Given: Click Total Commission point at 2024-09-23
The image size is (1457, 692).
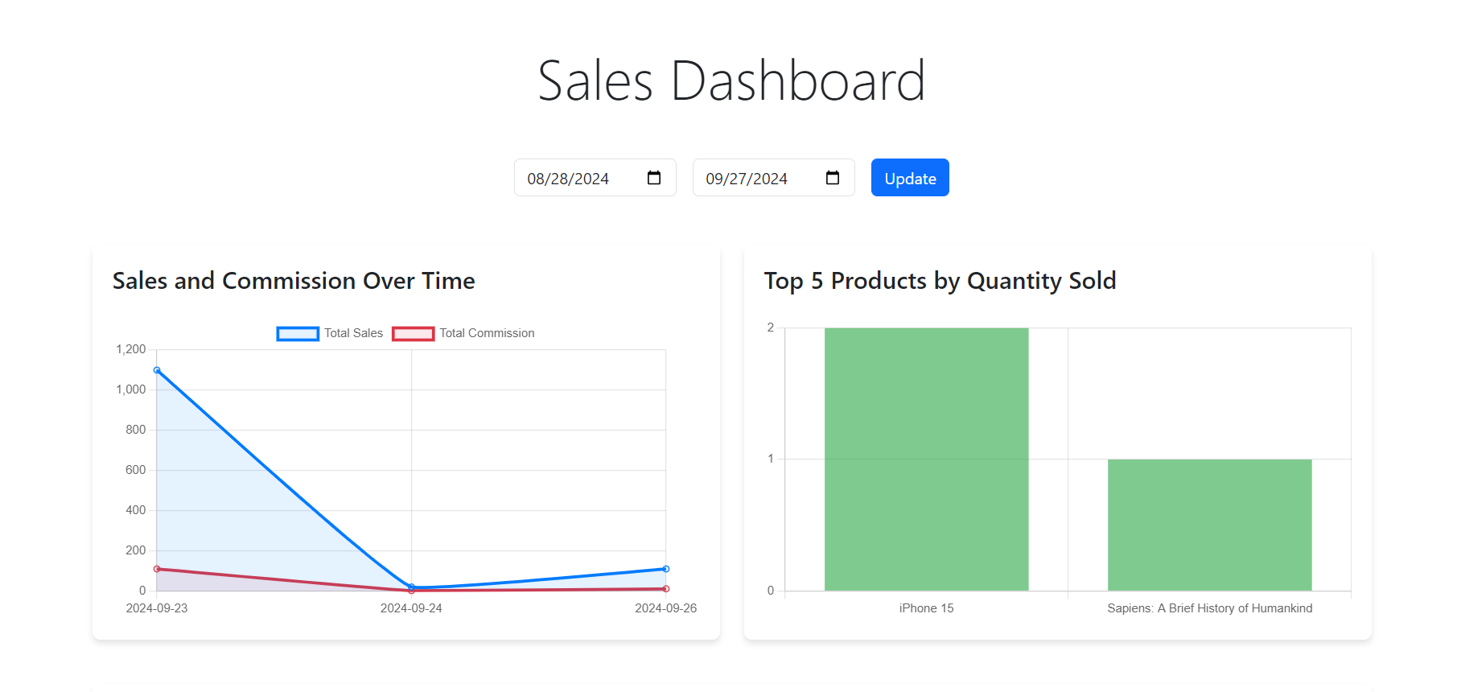Looking at the screenshot, I should point(157,569).
